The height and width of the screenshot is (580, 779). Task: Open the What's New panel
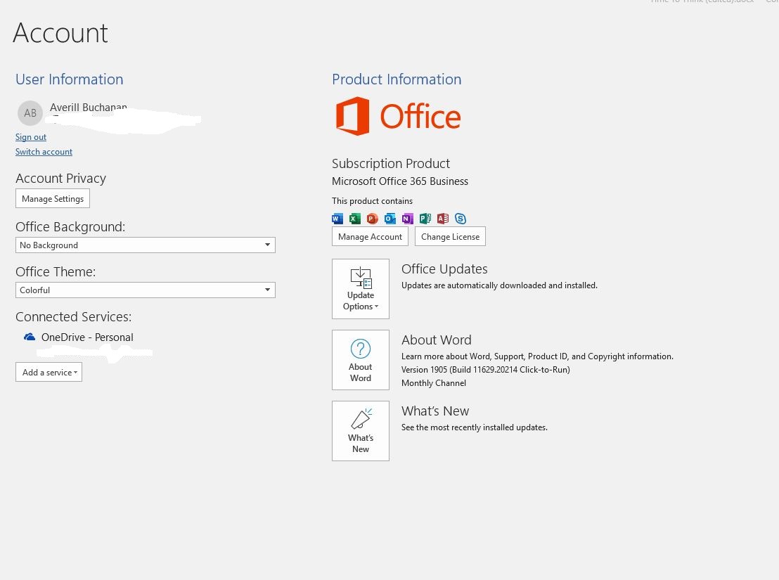(x=361, y=431)
